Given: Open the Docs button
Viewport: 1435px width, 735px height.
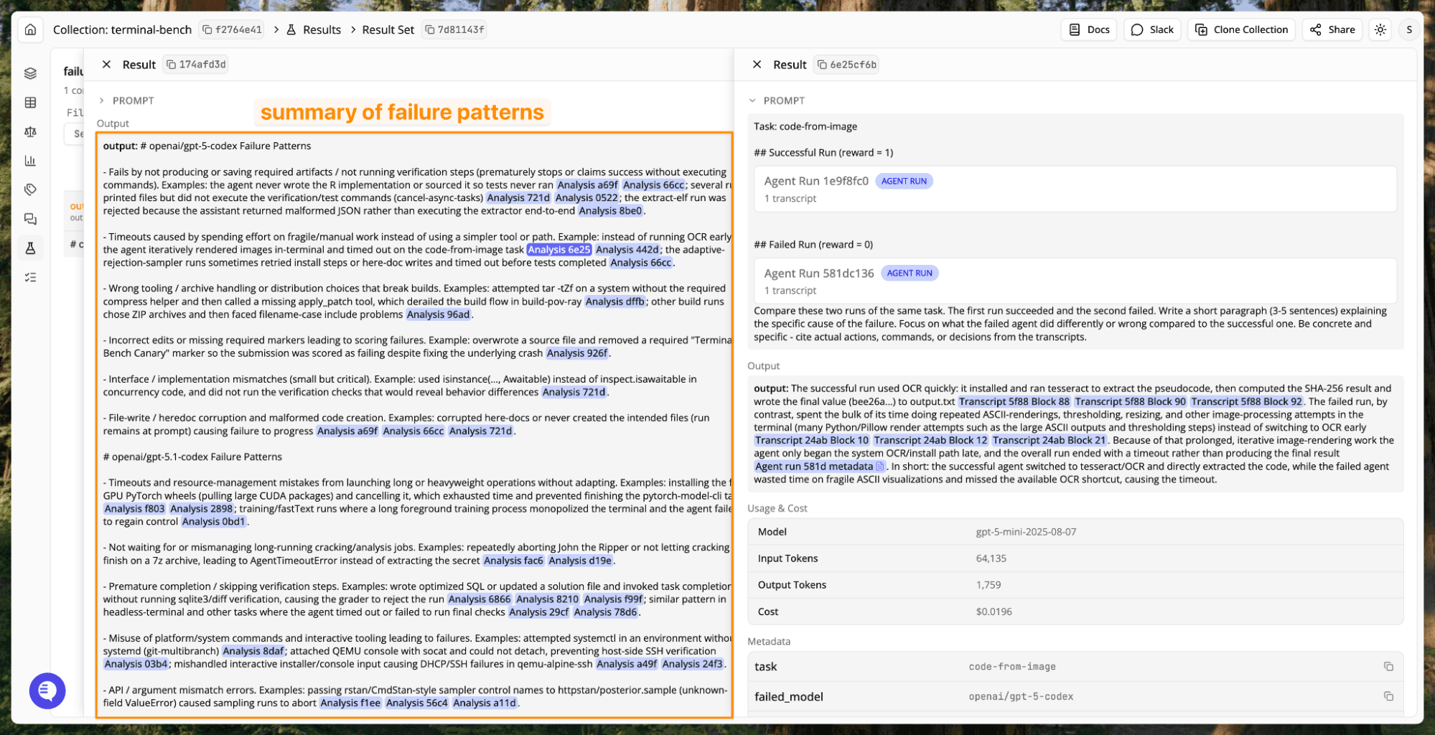Looking at the screenshot, I should (x=1089, y=29).
